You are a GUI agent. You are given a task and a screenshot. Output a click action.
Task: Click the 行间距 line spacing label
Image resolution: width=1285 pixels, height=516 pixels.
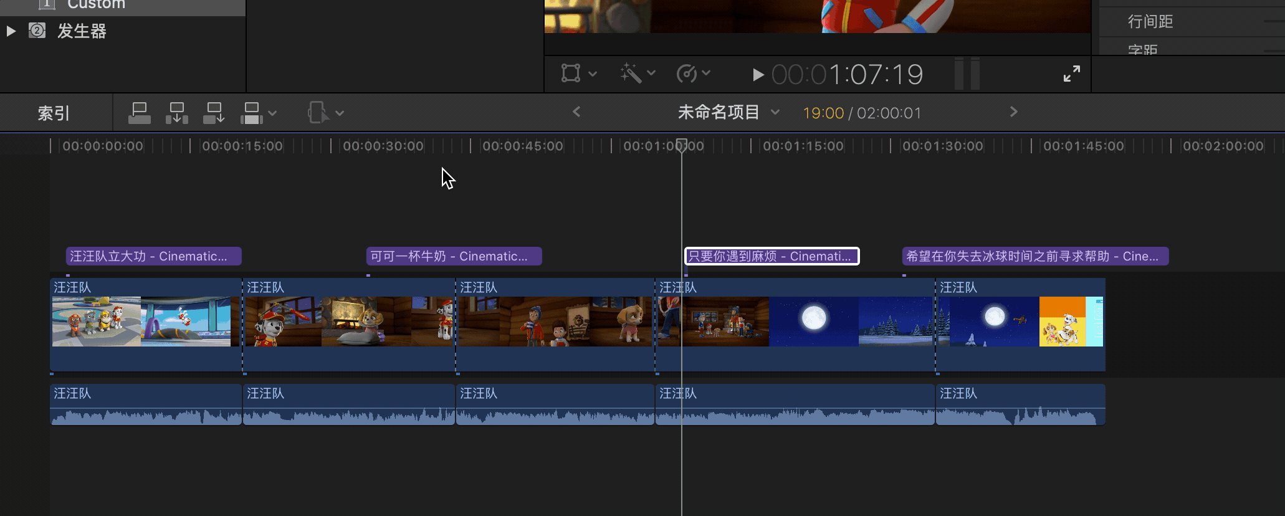click(x=1150, y=22)
